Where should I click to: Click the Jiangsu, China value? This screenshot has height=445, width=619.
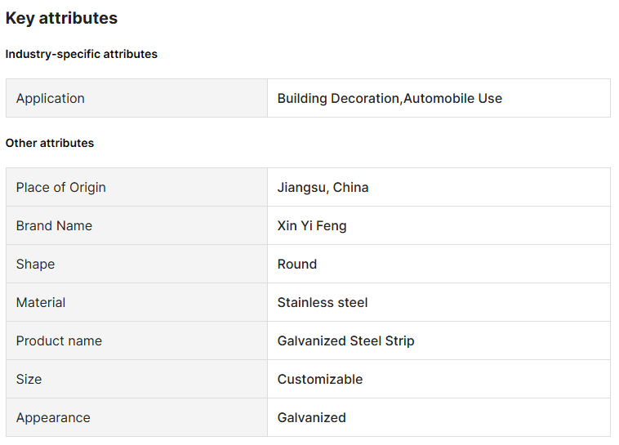pos(323,187)
